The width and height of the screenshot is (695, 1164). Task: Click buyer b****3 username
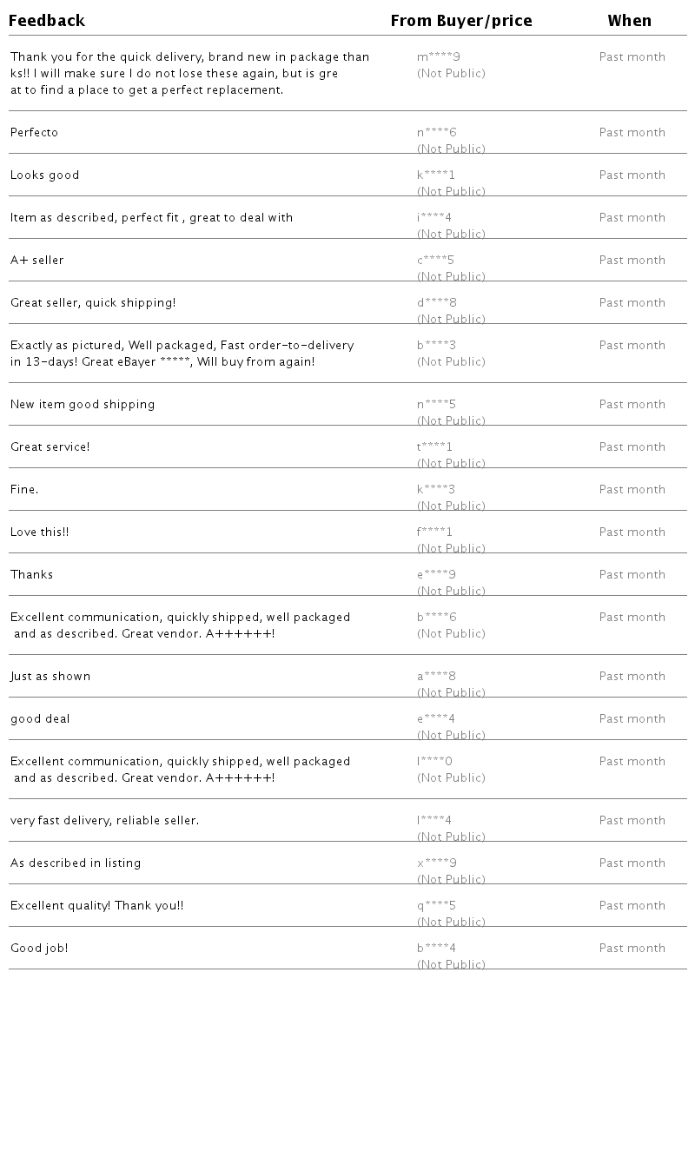436,346
